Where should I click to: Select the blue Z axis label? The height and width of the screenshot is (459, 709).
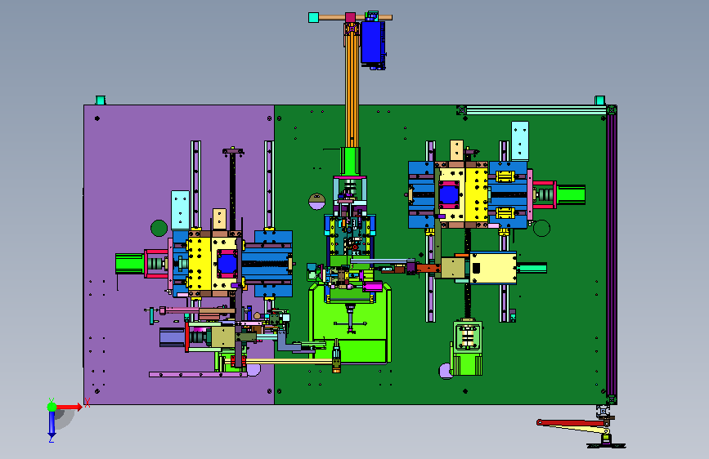coord(52,439)
